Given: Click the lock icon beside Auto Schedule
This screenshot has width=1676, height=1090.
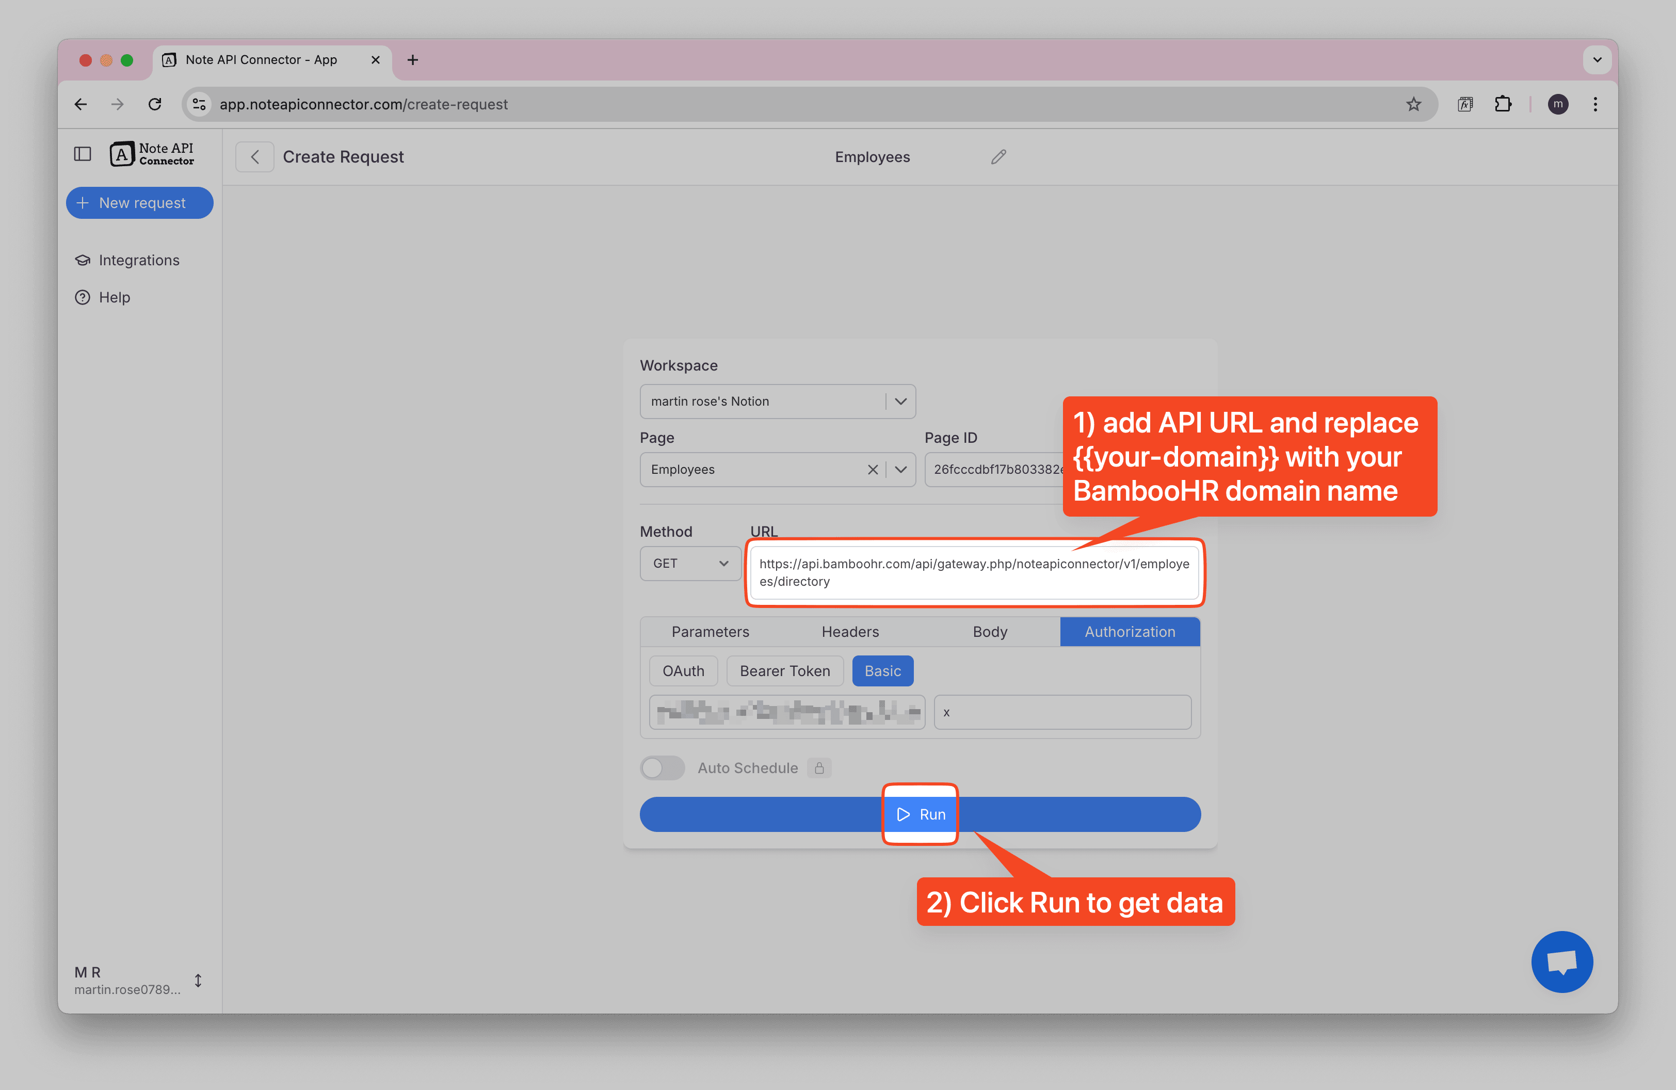Looking at the screenshot, I should [x=819, y=767].
